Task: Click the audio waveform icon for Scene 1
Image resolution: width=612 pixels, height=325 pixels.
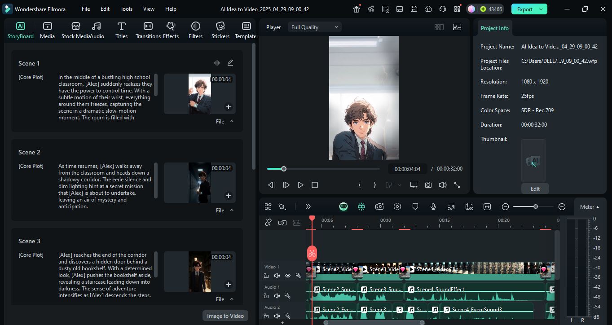Action: [217, 63]
